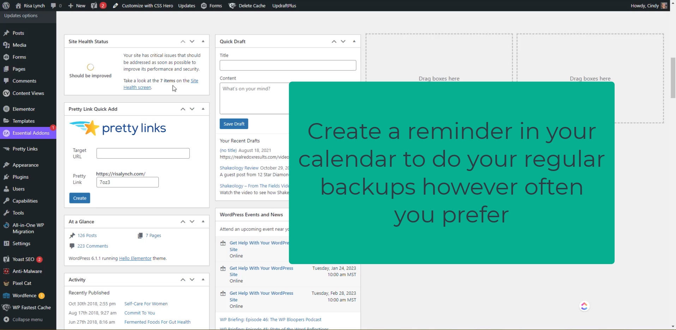Open WP Briefing Episode 46 link
Viewport: 676px width, 330px height.
(270, 319)
